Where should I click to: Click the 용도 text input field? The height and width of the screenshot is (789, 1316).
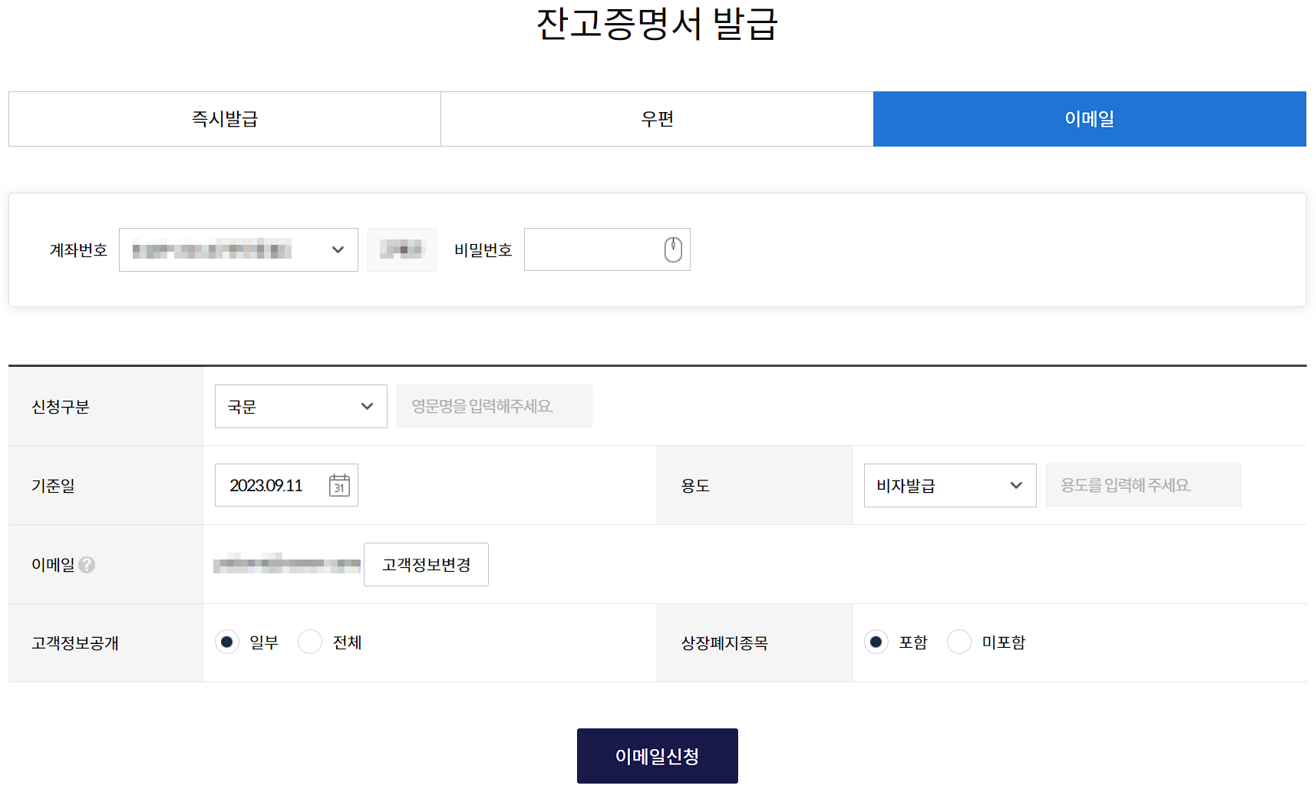coord(1143,485)
